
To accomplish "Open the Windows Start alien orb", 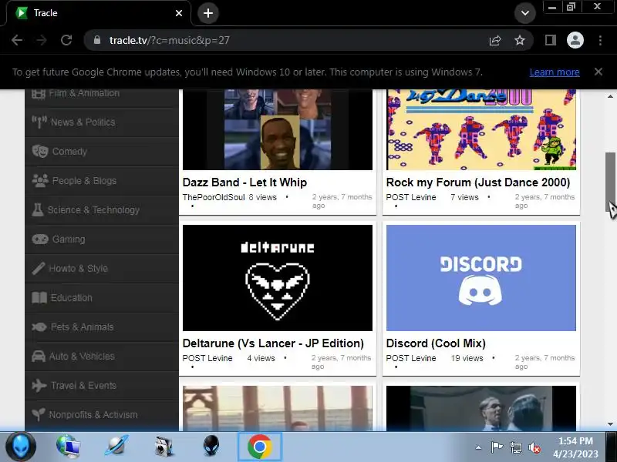I will [21, 447].
